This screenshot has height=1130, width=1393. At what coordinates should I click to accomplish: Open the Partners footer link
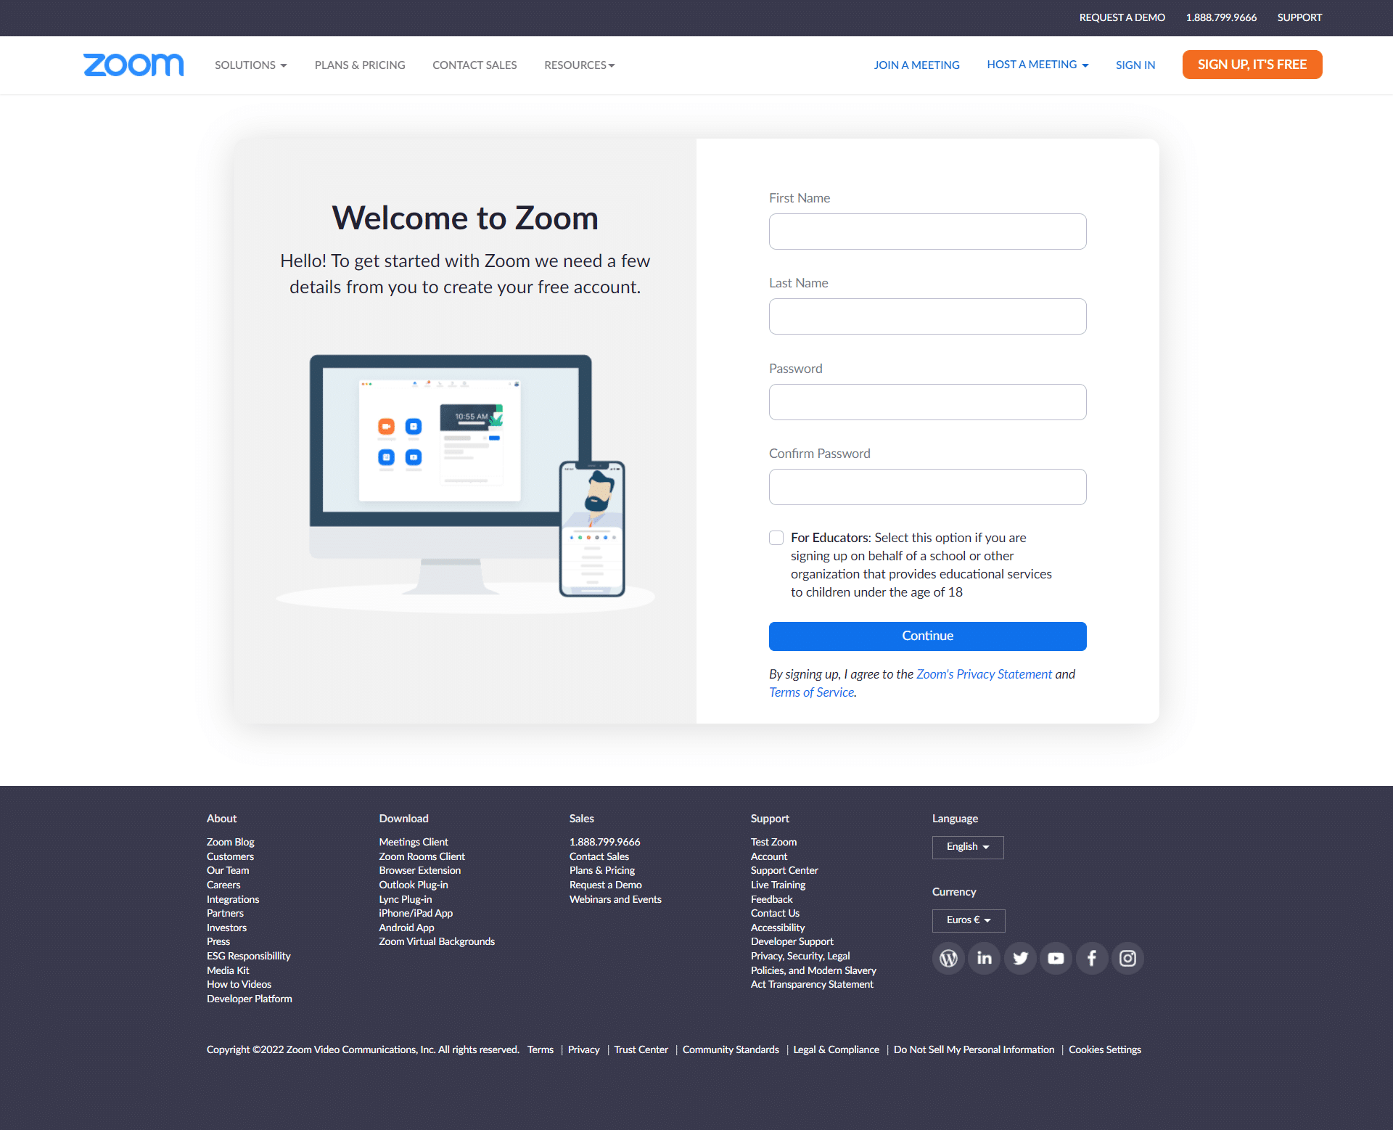click(x=225, y=913)
